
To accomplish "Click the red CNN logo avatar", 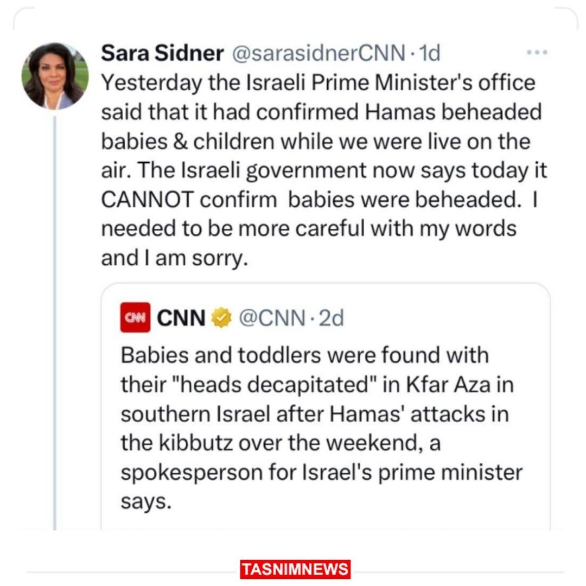I will pos(135,318).
